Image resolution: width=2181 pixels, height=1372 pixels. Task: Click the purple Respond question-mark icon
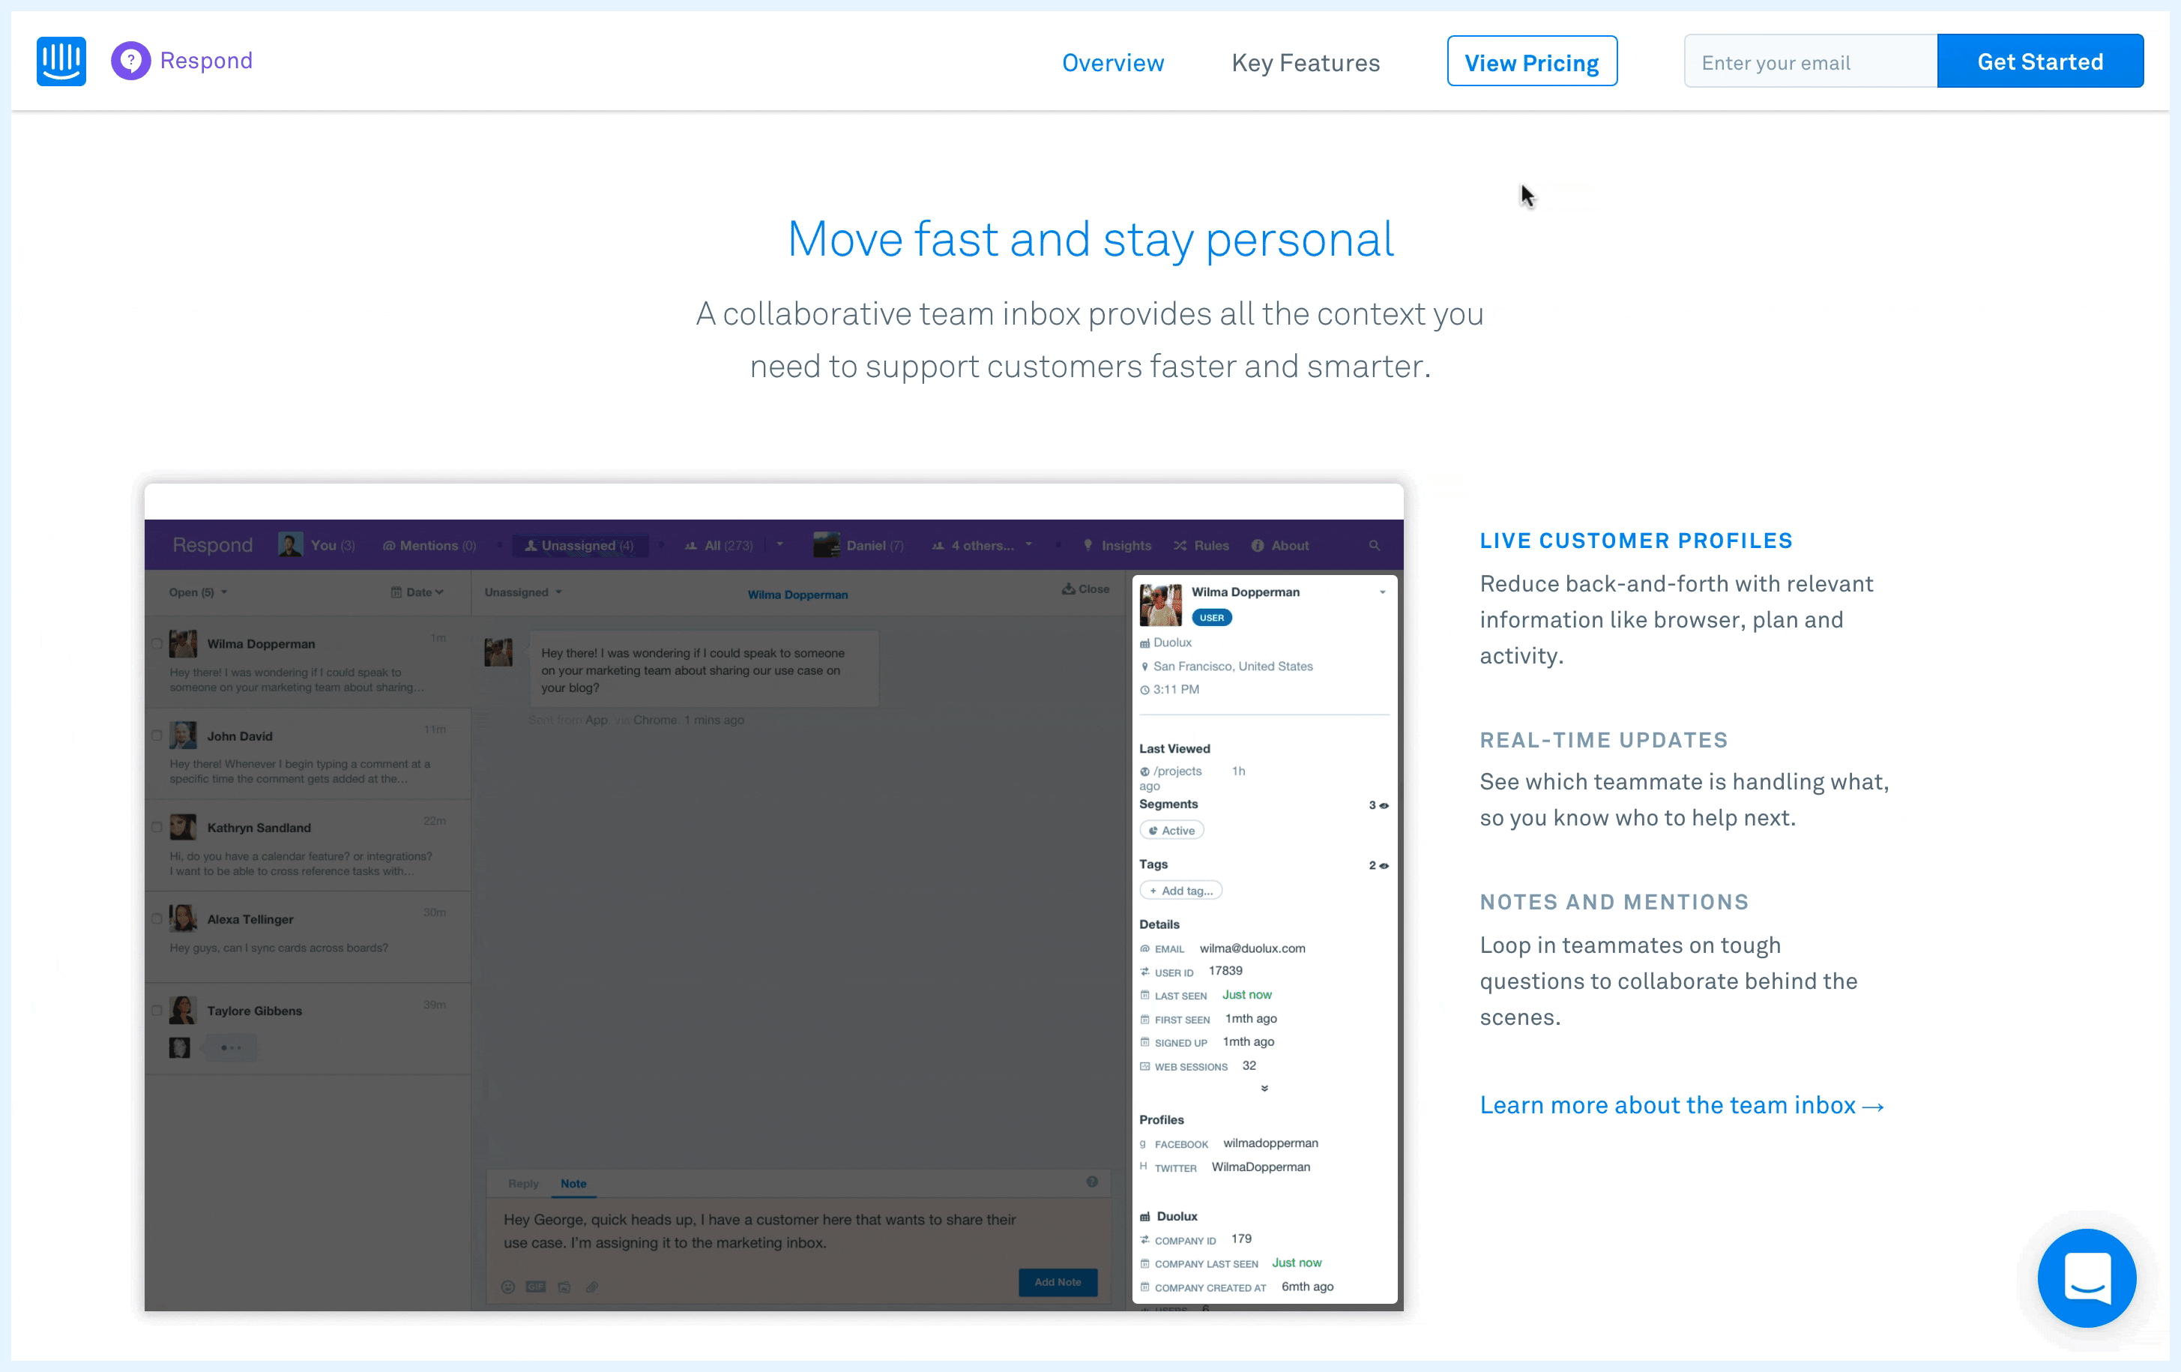pos(130,61)
